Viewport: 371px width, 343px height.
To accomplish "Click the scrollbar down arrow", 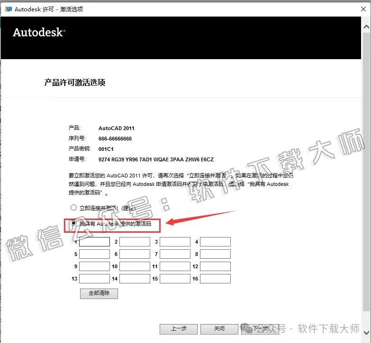I will click(x=366, y=332).
